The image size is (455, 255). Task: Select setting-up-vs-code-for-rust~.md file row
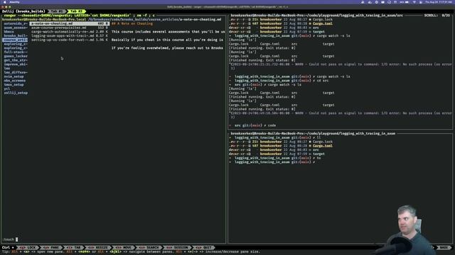[70, 40]
